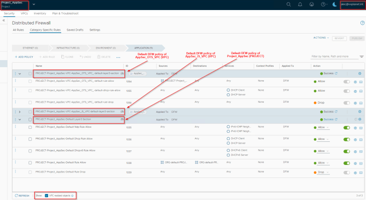Click info icon beside VPC realized objects
The width and height of the screenshot is (366, 200).
(x=72, y=195)
